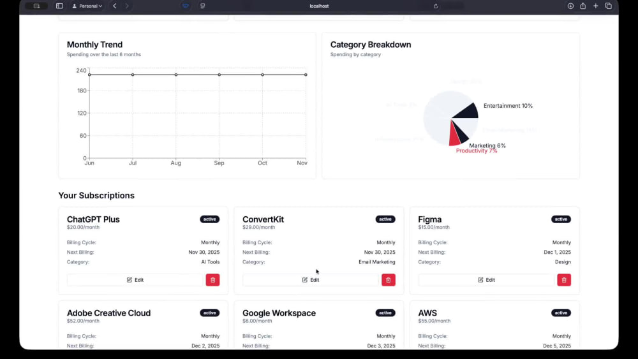Image resolution: width=638 pixels, height=359 pixels.
Task: Open the Personal profile dropdown
Action: tap(87, 6)
